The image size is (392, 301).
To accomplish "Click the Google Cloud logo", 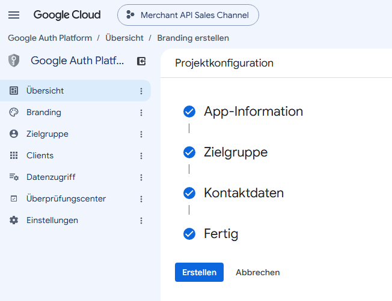I will 67,15.
